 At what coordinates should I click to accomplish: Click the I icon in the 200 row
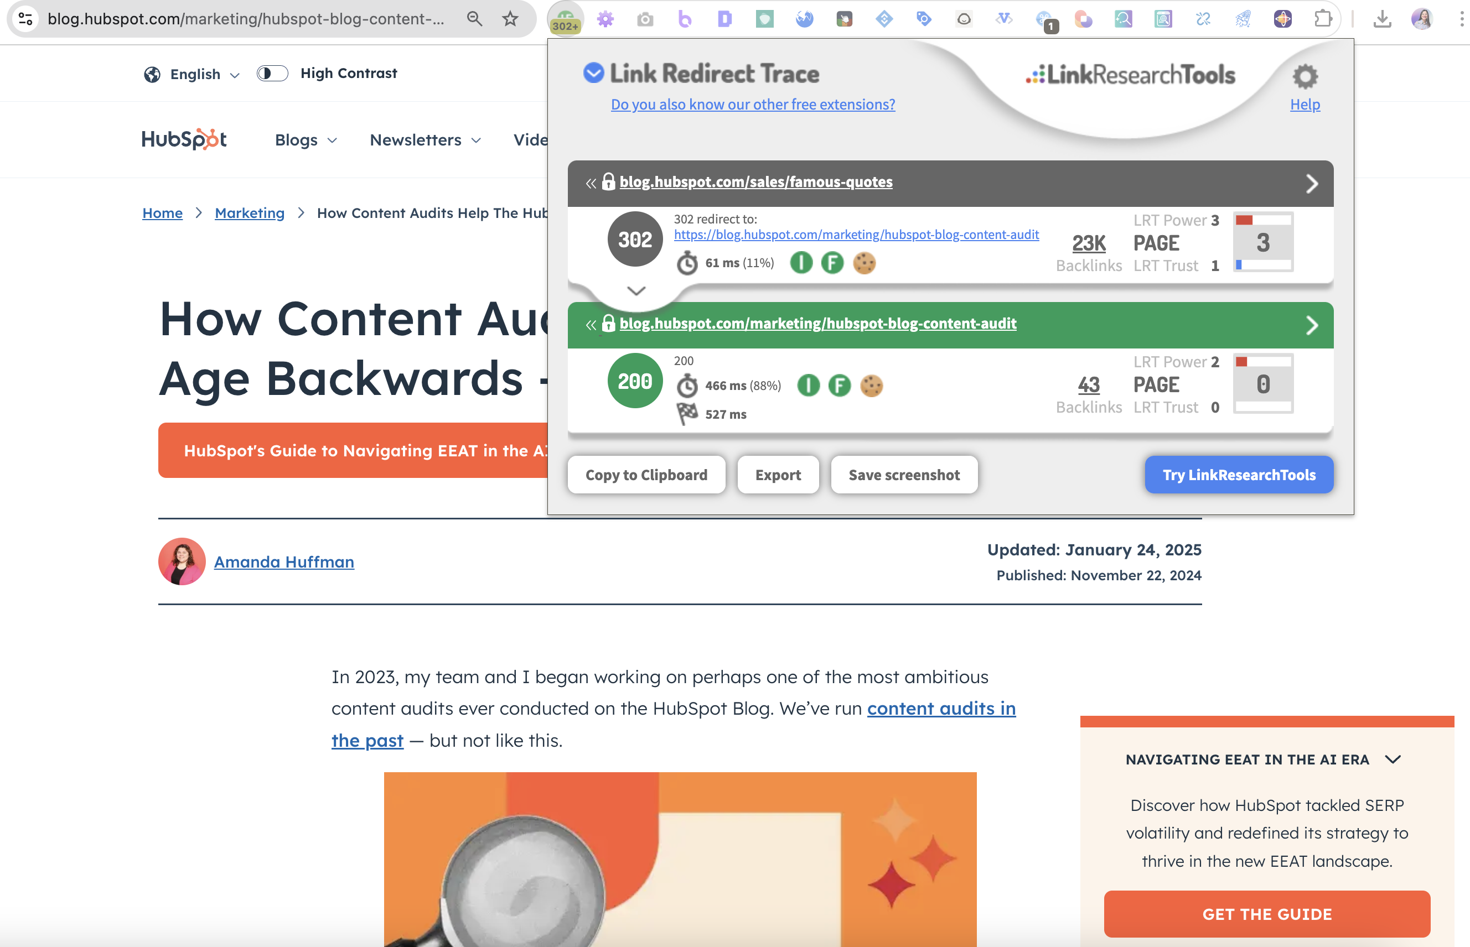click(809, 386)
